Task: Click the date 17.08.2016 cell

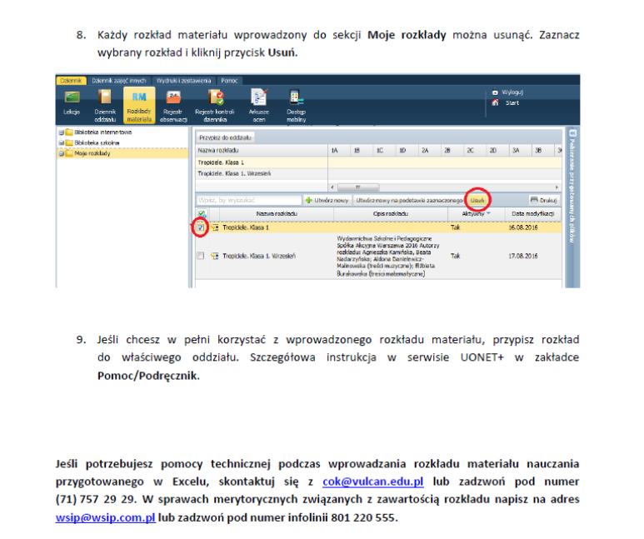Action: tap(523, 256)
